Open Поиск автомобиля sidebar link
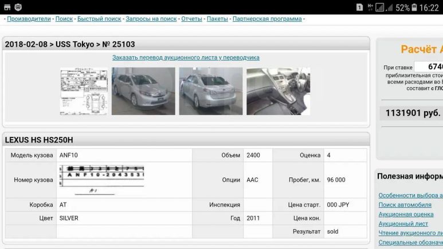 pyautogui.click(x=405, y=205)
